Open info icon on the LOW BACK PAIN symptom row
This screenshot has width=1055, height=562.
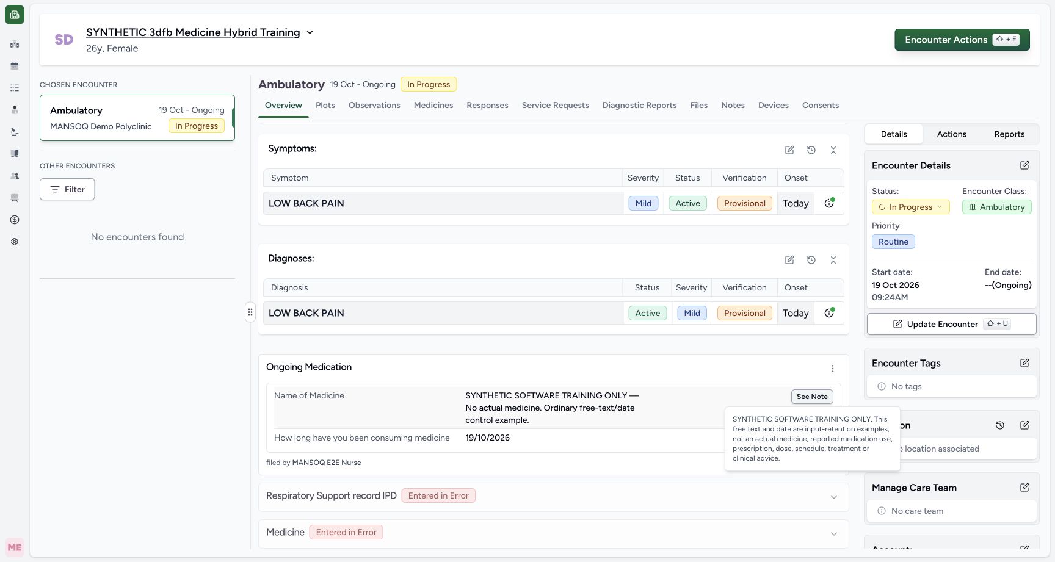pyautogui.click(x=829, y=203)
